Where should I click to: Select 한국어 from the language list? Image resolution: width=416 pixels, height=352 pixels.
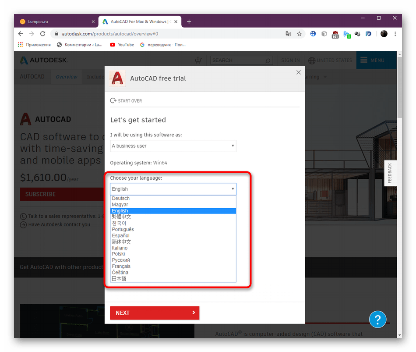[173, 223]
